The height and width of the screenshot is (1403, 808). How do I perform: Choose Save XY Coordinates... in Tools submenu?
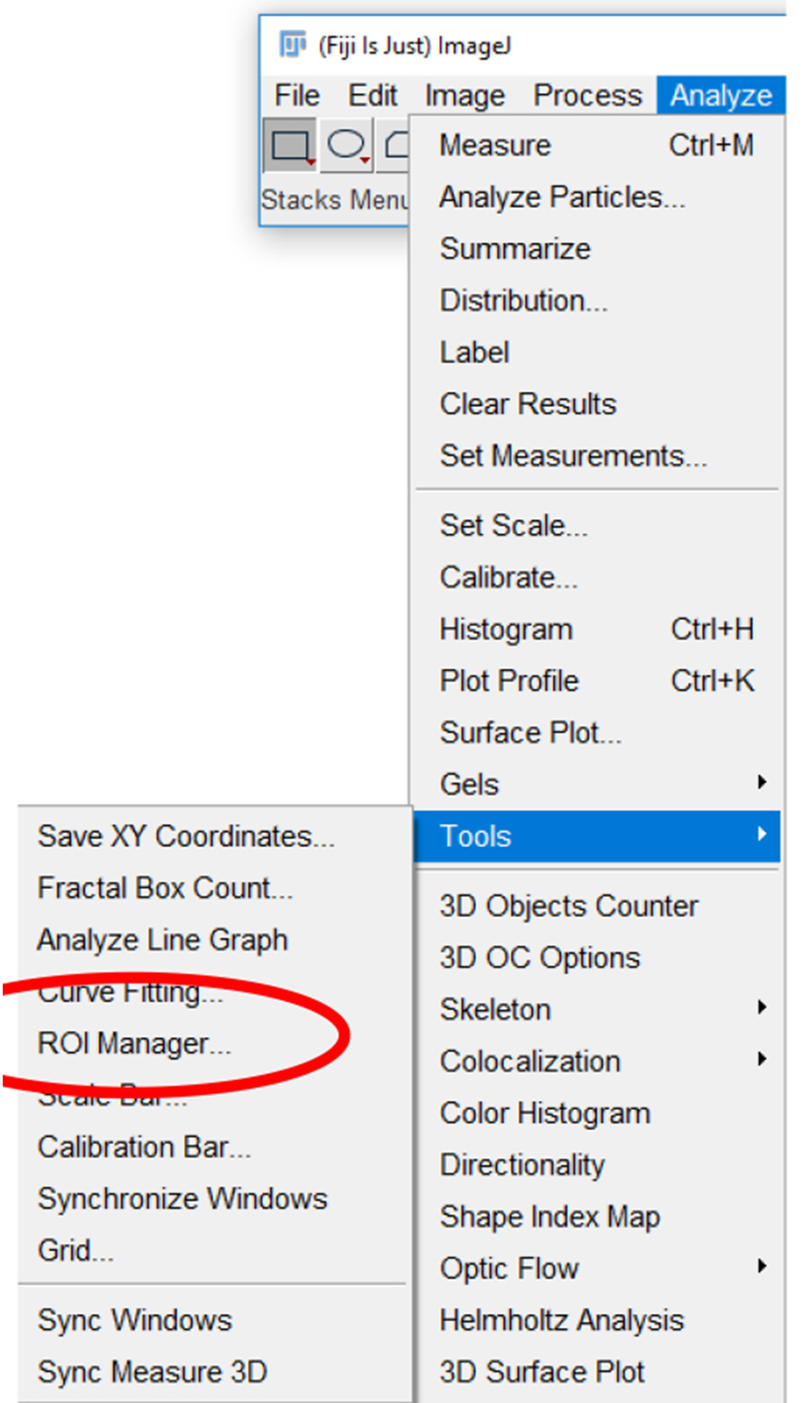tap(214, 836)
